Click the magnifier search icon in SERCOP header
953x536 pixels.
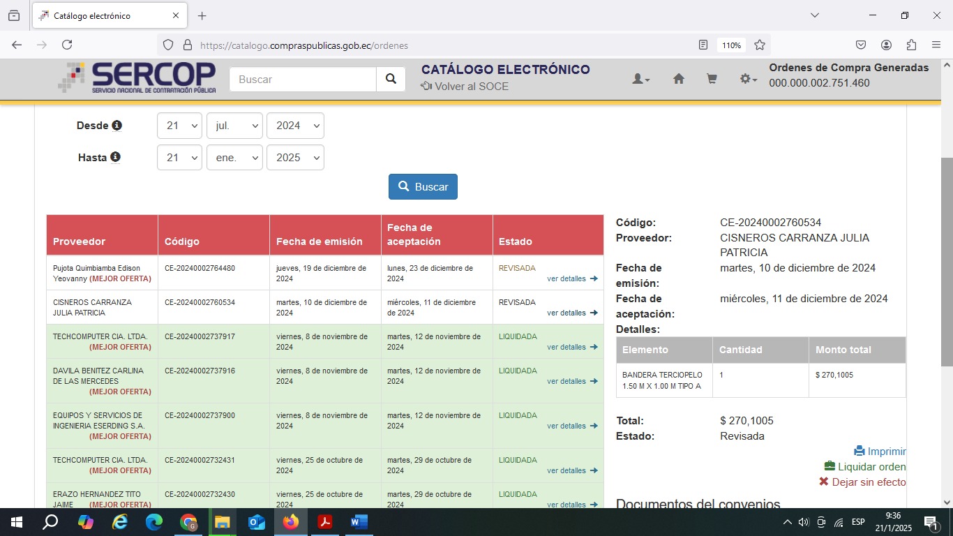pyautogui.click(x=391, y=80)
